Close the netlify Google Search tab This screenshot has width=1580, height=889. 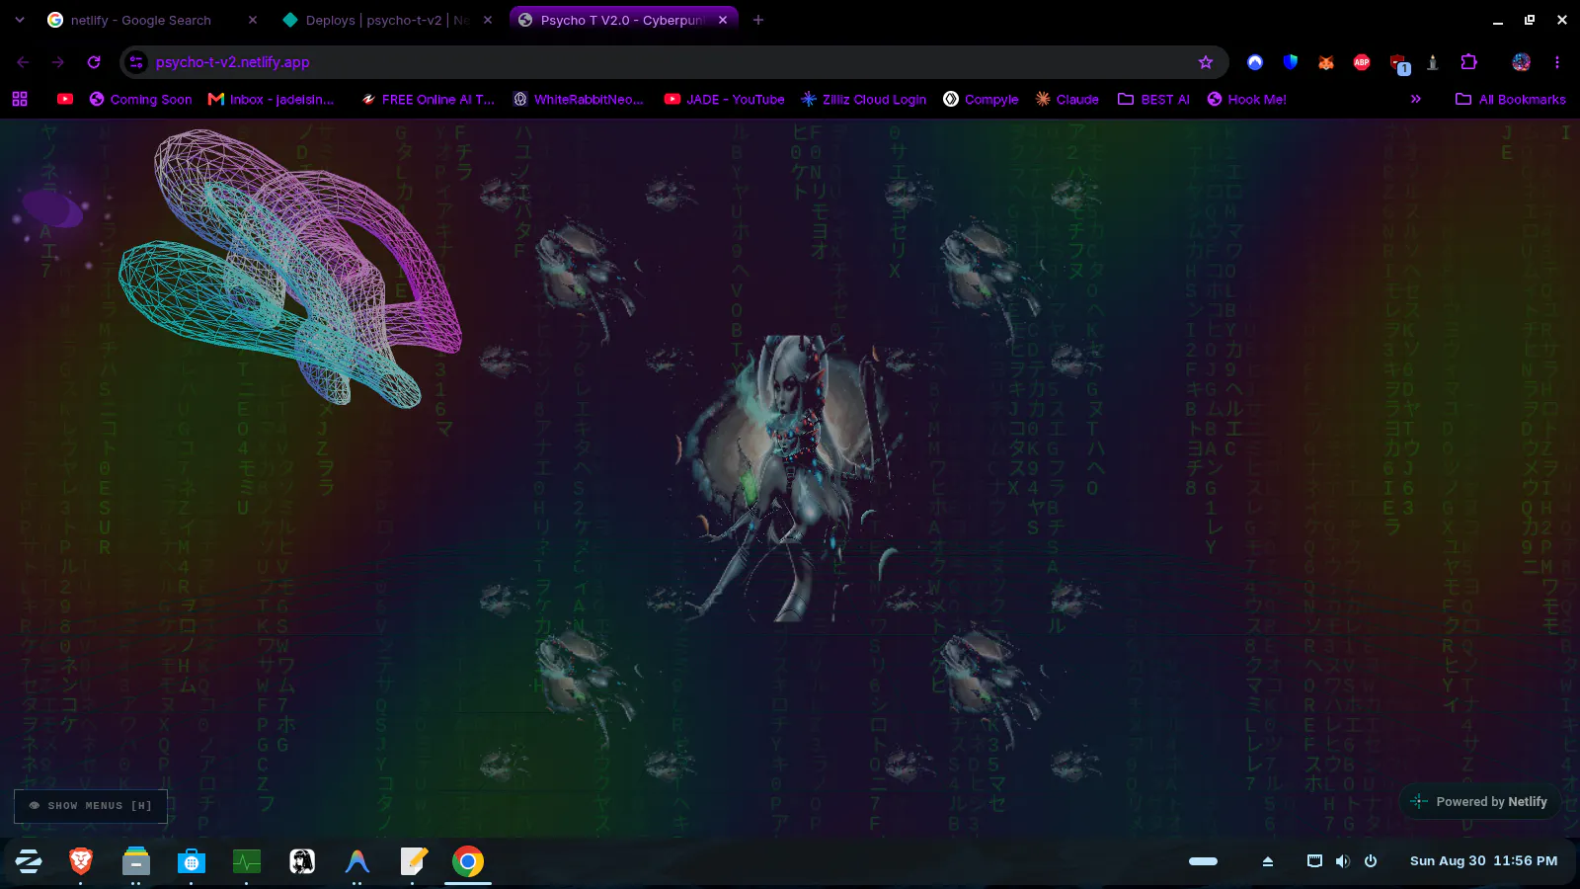coord(253,20)
